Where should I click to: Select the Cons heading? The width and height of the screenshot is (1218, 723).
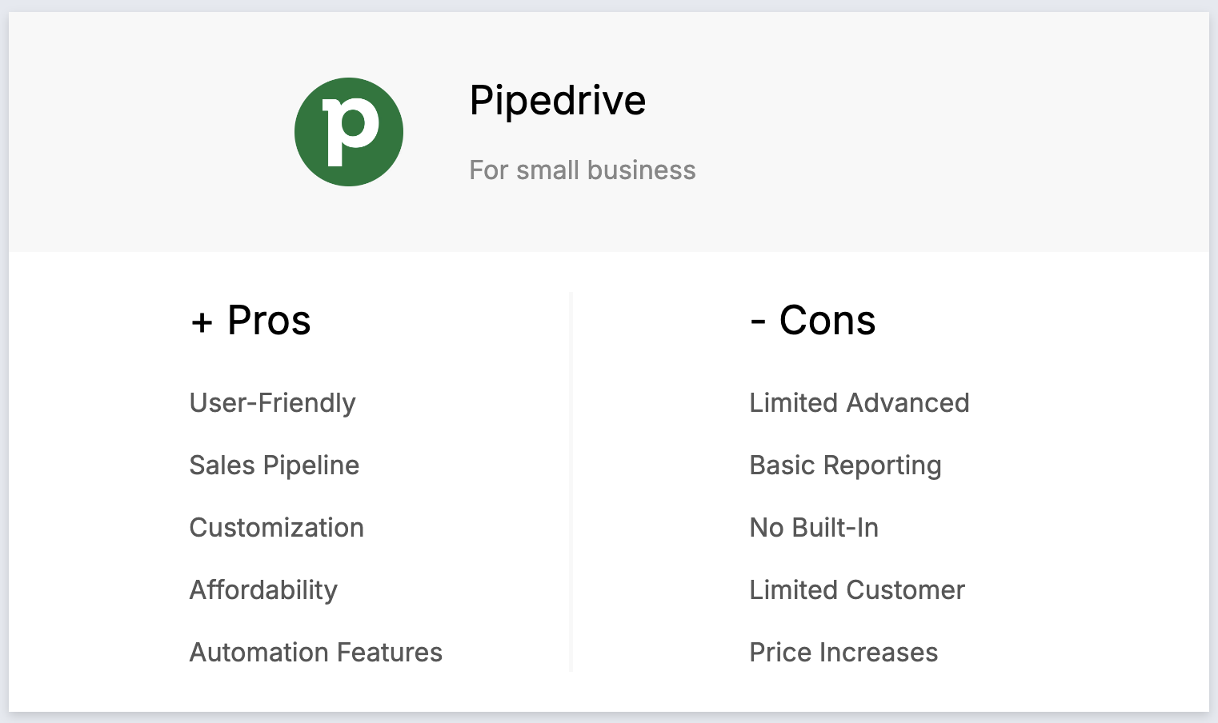pos(827,321)
